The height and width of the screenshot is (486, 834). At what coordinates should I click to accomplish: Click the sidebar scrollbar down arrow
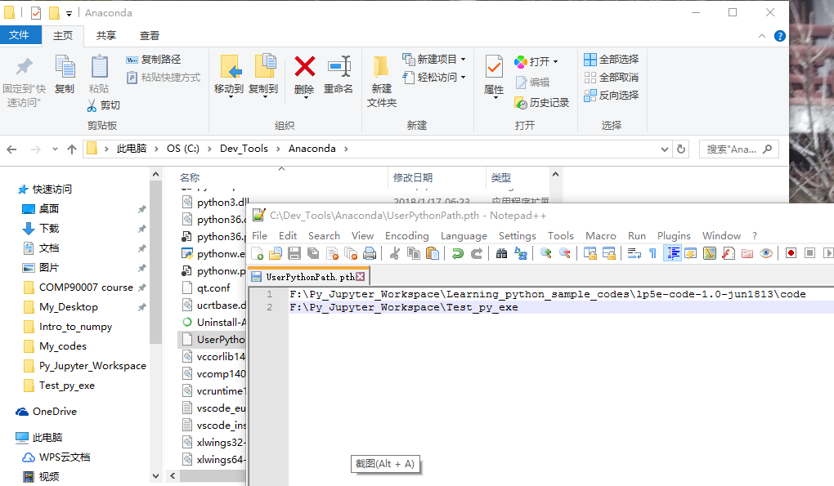(x=156, y=476)
